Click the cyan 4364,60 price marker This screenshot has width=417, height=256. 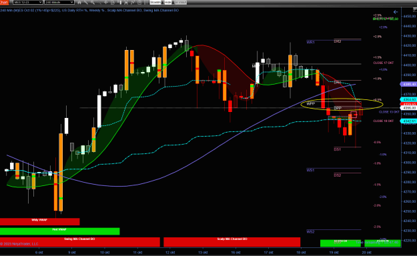[x=408, y=99]
